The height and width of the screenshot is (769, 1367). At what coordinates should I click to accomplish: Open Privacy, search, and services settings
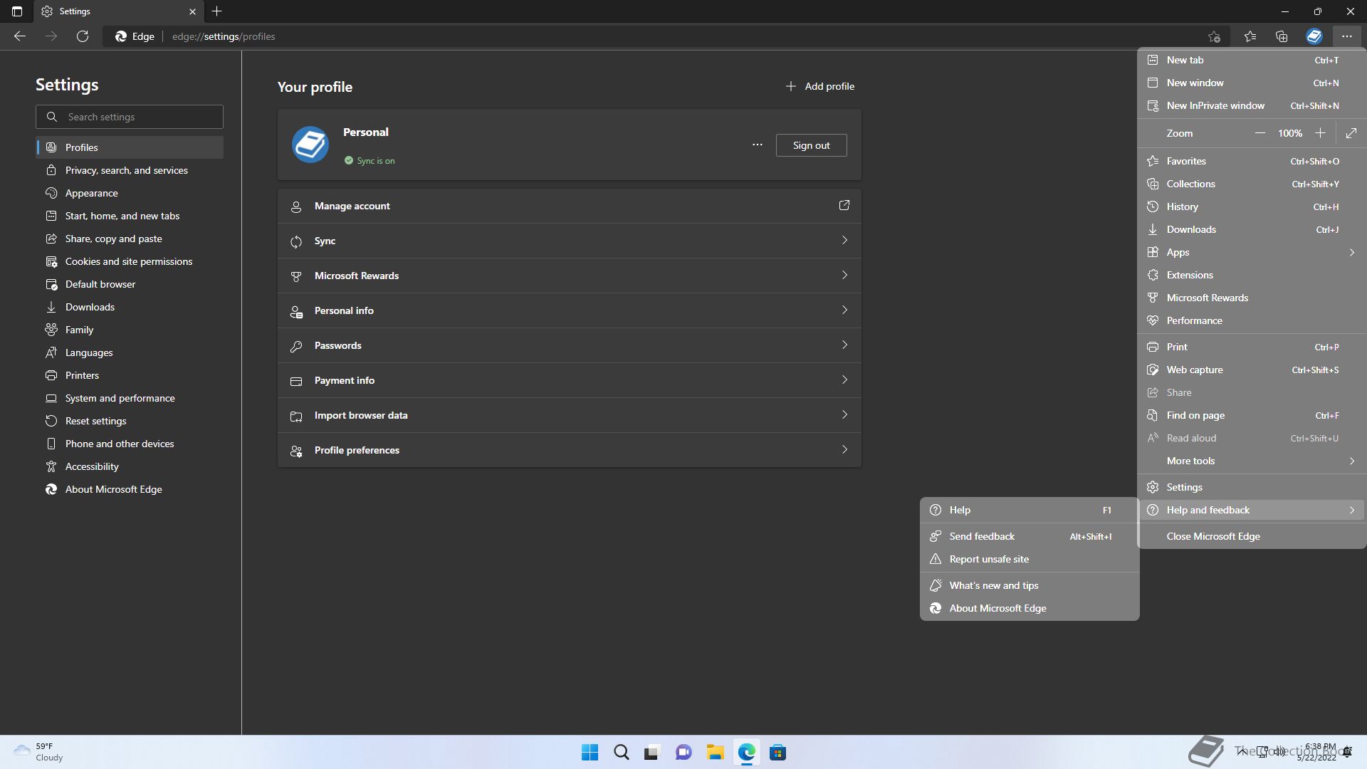tap(130, 170)
